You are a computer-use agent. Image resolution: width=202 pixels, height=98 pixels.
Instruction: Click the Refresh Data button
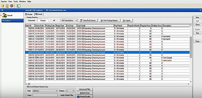pos(85,93)
